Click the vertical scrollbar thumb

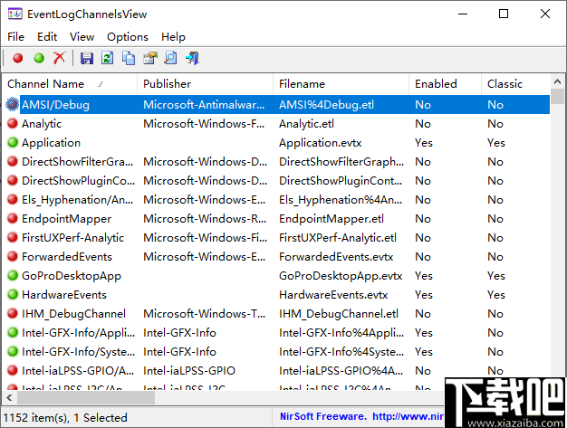coord(557,97)
